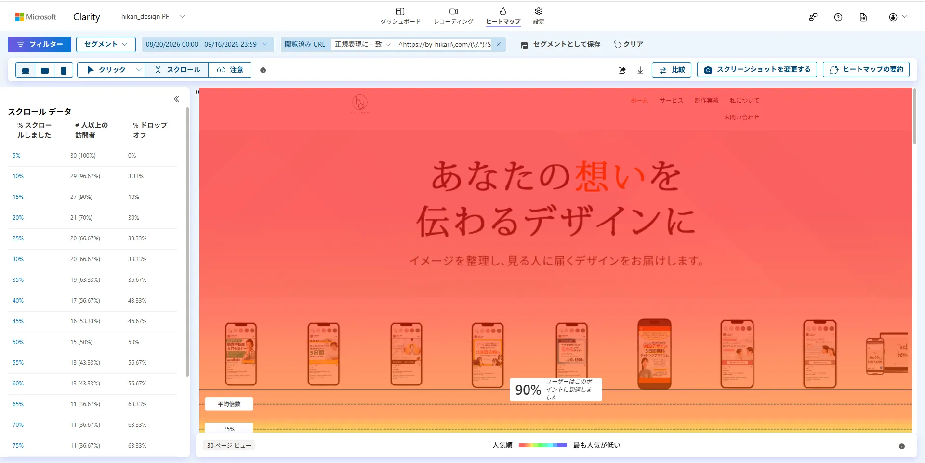This screenshot has width=925, height=463.
Task: Select the PC device view icon
Action: point(26,70)
